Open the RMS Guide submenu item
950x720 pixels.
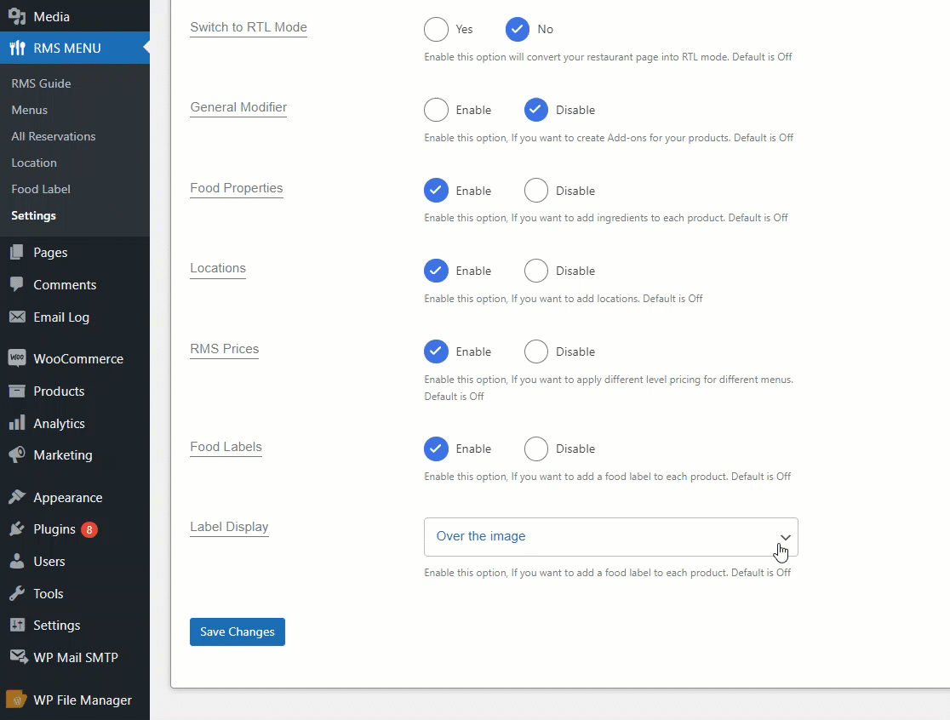click(41, 83)
